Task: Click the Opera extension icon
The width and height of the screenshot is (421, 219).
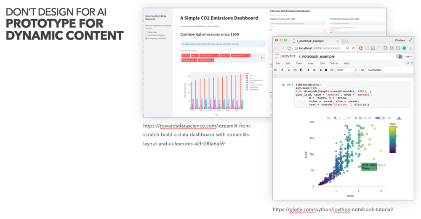Action: click(x=361, y=48)
